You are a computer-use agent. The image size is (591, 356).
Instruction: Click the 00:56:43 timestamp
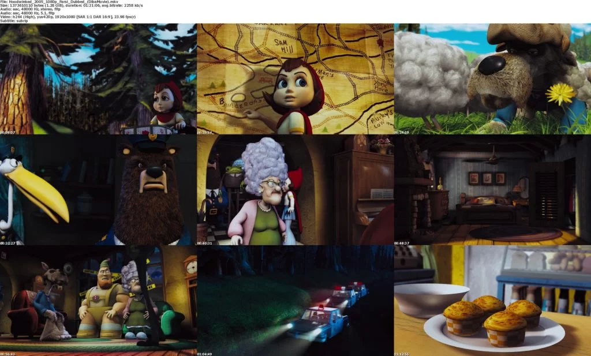pyautogui.click(x=8, y=354)
